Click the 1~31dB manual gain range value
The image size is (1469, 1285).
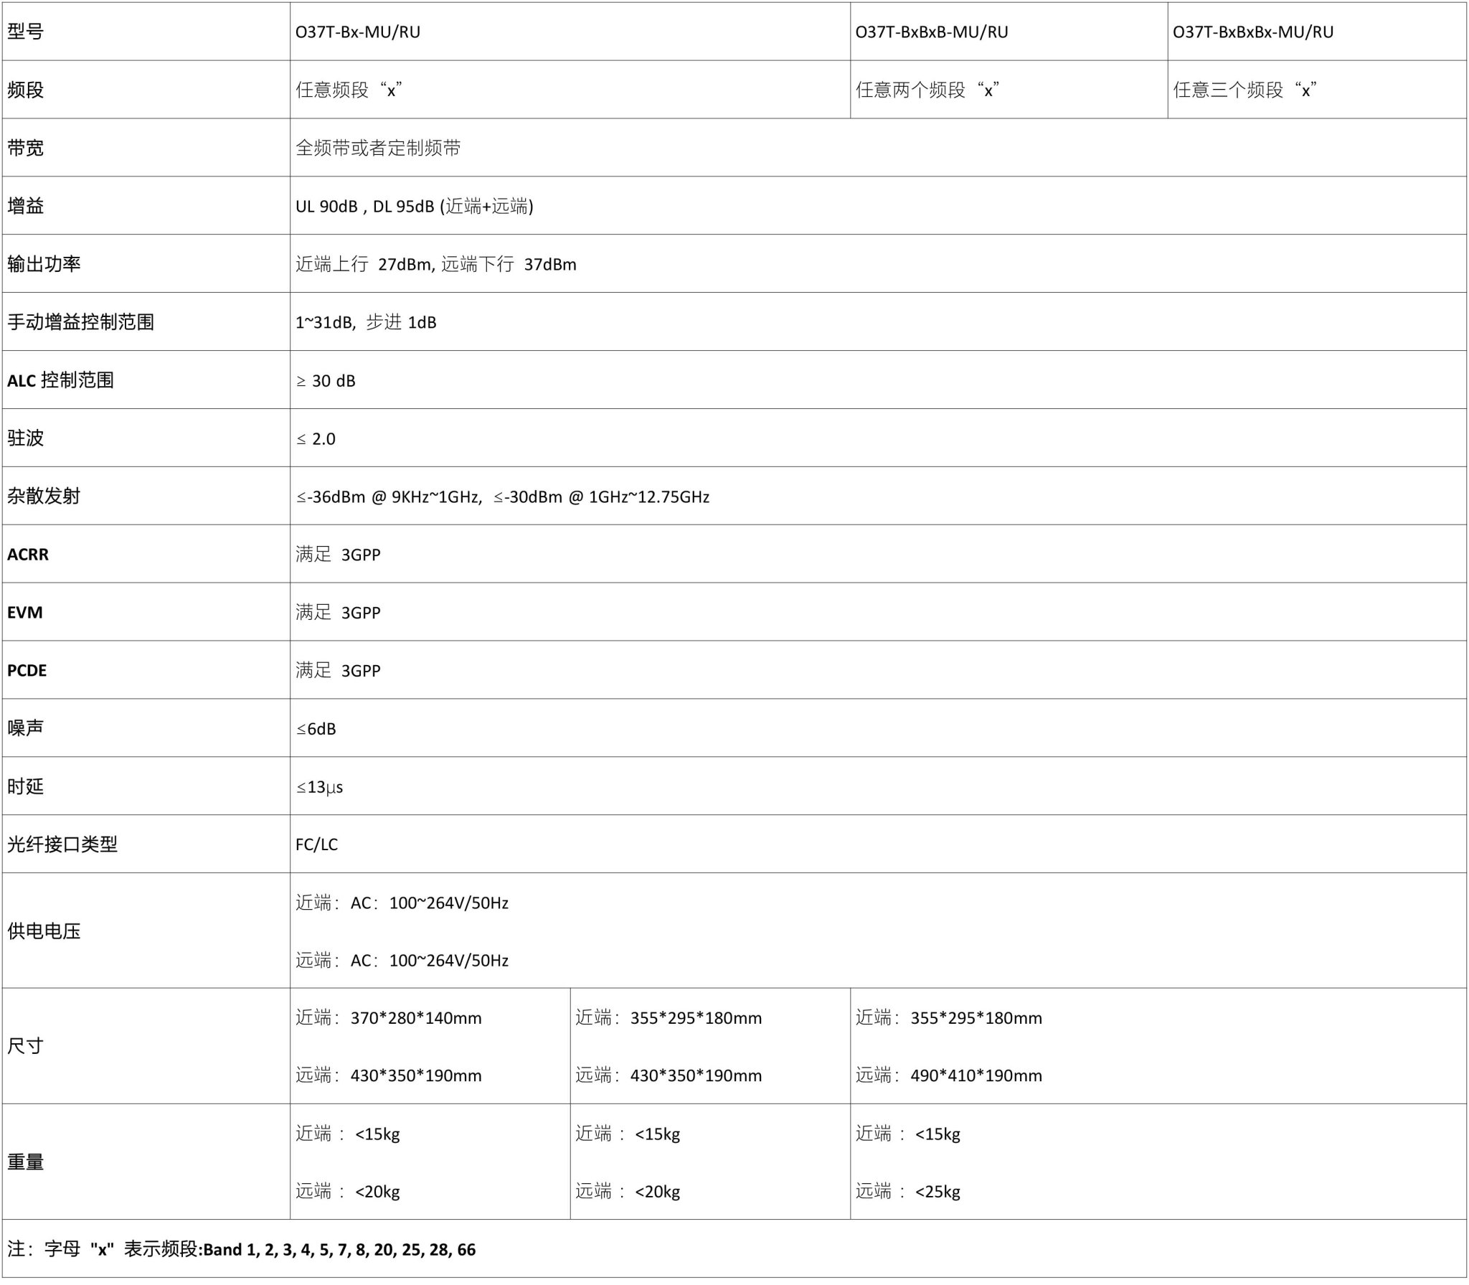click(x=366, y=322)
